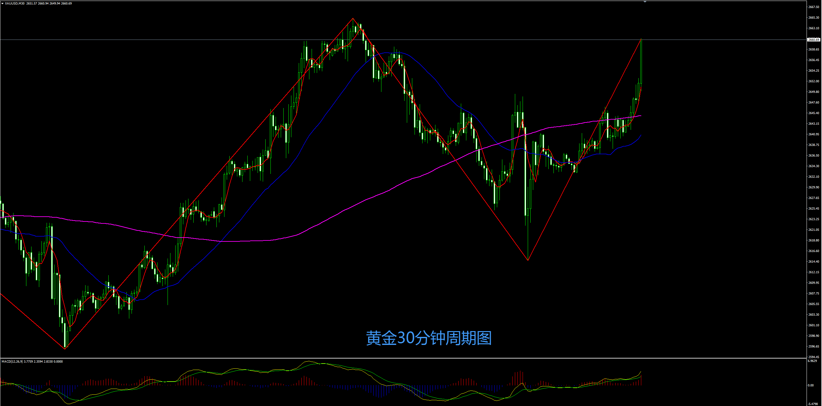Click price axis label 2663.10
This screenshot has width=822, height=406.
point(814,28)
